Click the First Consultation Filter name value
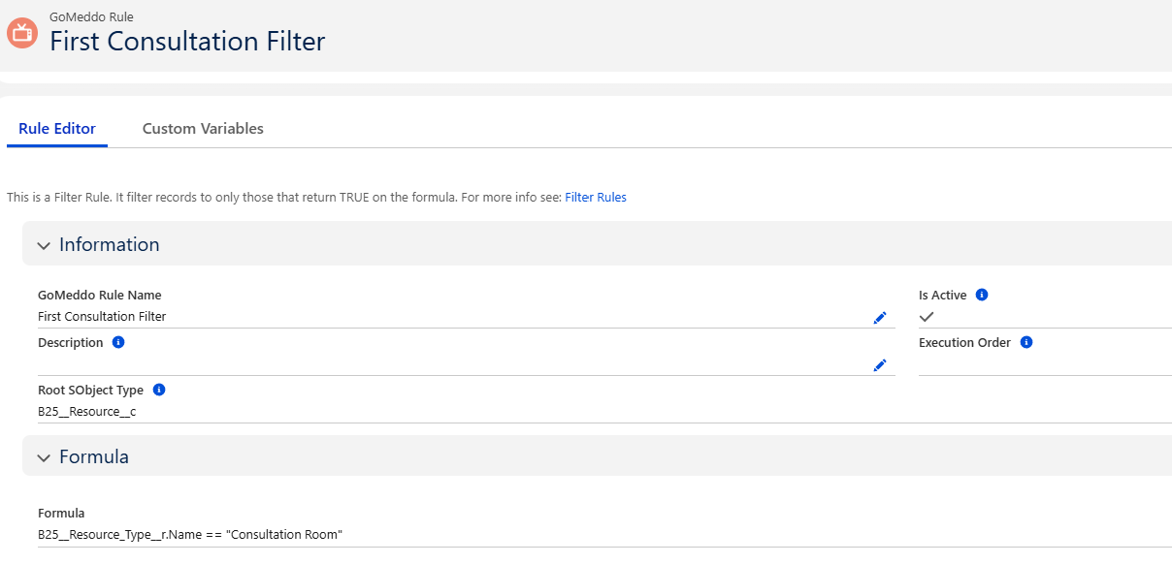This screenshot has width=1172, height=564. [x=102, y=316]
